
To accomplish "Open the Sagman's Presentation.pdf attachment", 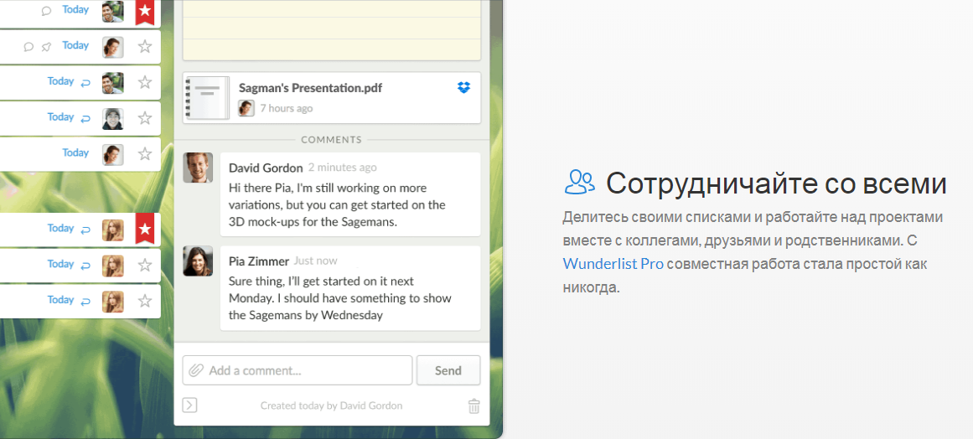I will pos(331,98).
